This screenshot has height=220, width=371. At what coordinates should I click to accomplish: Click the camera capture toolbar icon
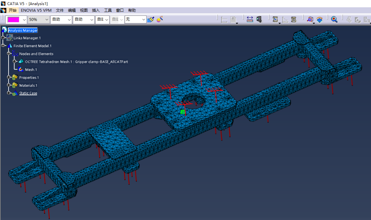point(259,20)
